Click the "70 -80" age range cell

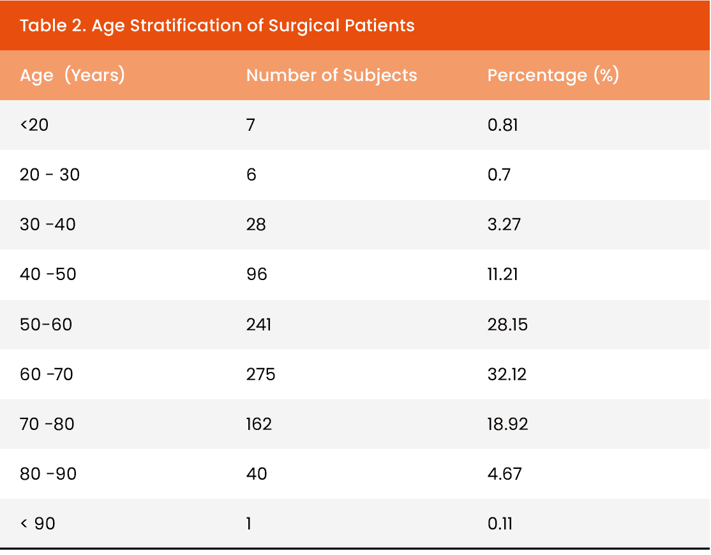coord(47,424)
